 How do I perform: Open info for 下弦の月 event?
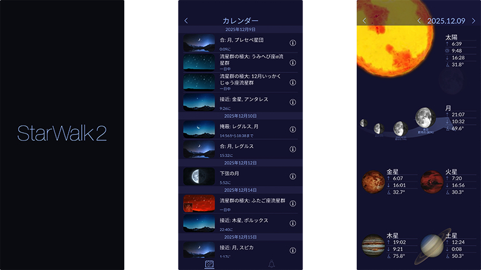click(x=292, y=176)
